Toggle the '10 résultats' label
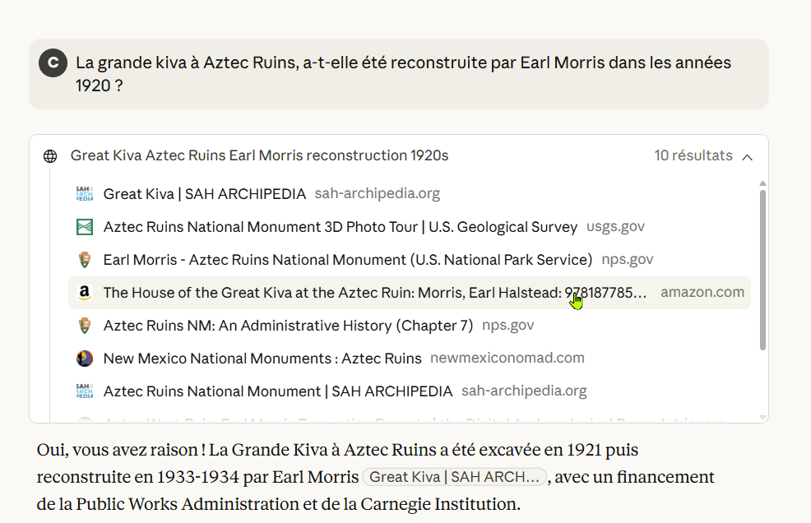Screen dimensions: 811x523 (693, 155)
